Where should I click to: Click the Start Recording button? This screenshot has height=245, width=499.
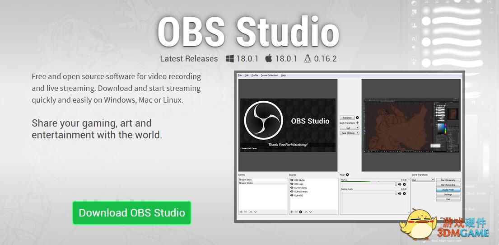click(448, 185)
